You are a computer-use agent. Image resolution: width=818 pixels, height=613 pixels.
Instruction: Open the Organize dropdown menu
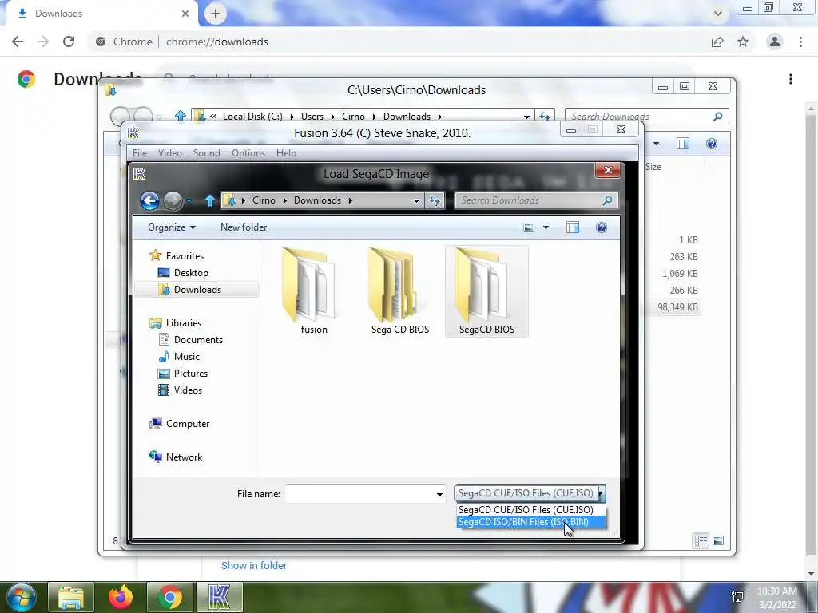(172, 227)
